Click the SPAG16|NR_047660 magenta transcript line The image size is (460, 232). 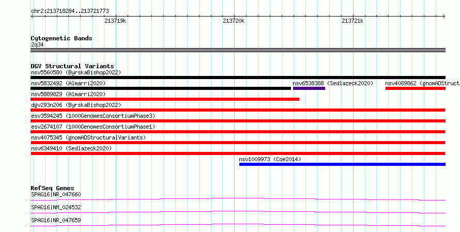click(x=238, y=199)
